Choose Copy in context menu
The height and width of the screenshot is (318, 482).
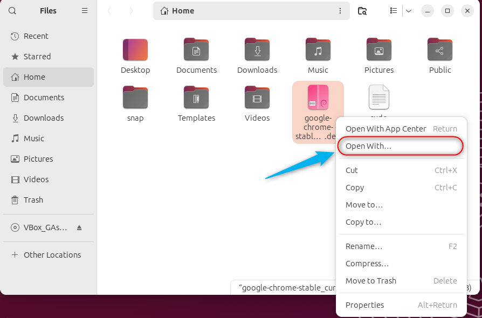[401, 188]
